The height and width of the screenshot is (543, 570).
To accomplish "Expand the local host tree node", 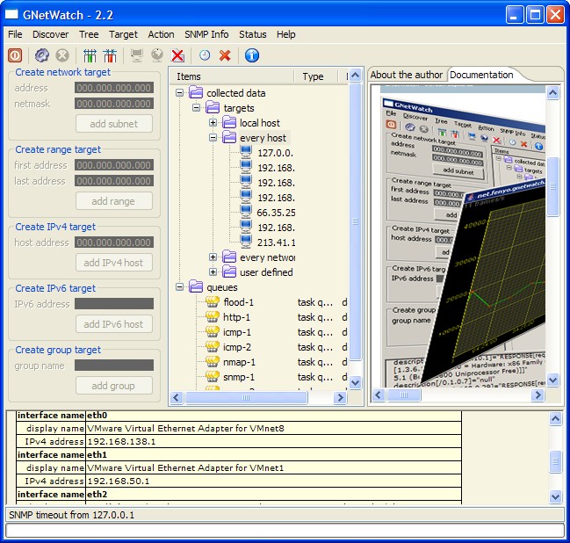I will [x=213, y=122].
